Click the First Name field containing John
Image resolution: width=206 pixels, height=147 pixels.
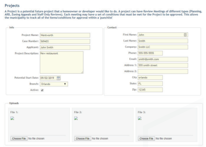point(163,35)
